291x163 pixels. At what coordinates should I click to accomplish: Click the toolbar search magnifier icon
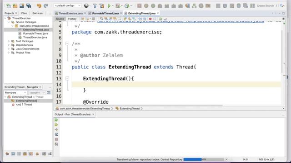point(282,6)
